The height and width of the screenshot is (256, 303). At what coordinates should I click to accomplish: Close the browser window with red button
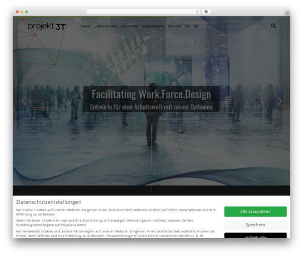click(x=18, y=11)
